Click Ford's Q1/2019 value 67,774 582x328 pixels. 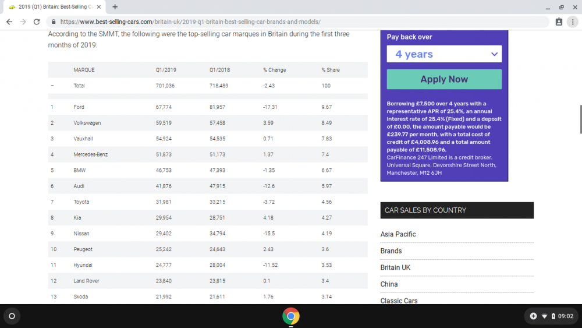point(164,107)
